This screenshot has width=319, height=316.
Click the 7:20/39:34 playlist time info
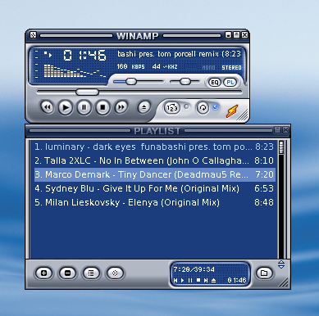(x=194, y=269)
